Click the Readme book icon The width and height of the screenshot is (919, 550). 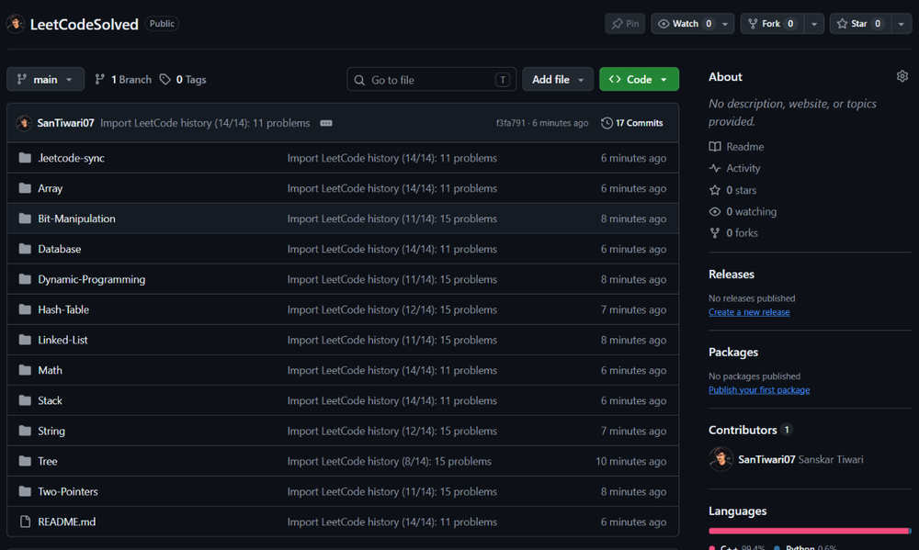tap(715, 146)
